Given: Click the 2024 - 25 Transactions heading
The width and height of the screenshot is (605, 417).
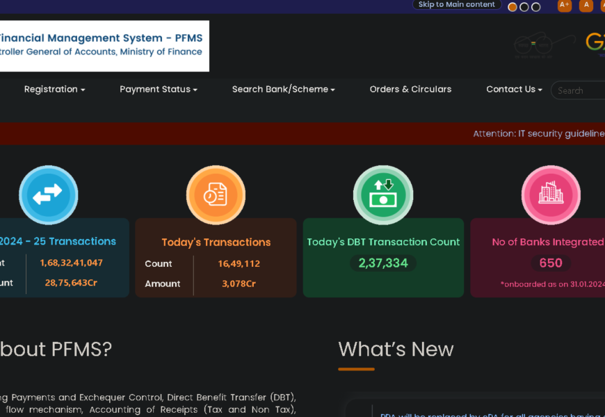Looking at the screenshot, I should (58, 241).
